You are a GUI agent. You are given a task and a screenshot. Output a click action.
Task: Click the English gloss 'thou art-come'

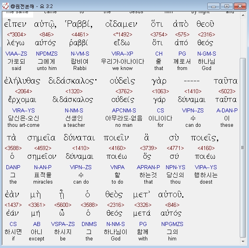click(24, 125)
